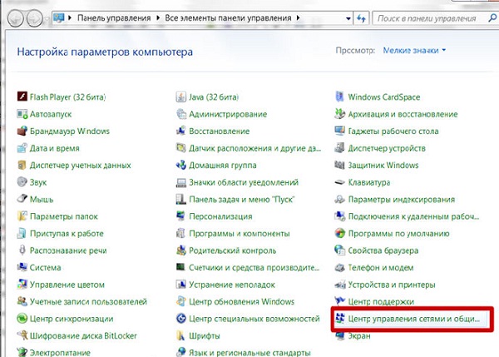Open Центр поддержки link

[x=381, y=301]
